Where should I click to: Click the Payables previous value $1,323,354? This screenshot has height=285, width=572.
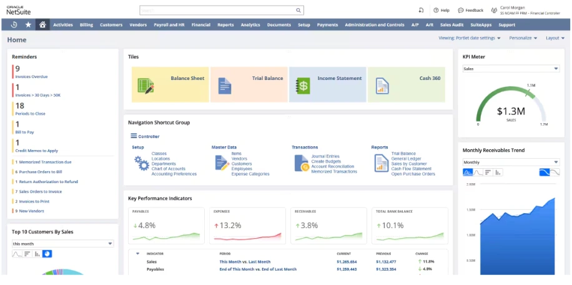point(386,269)
